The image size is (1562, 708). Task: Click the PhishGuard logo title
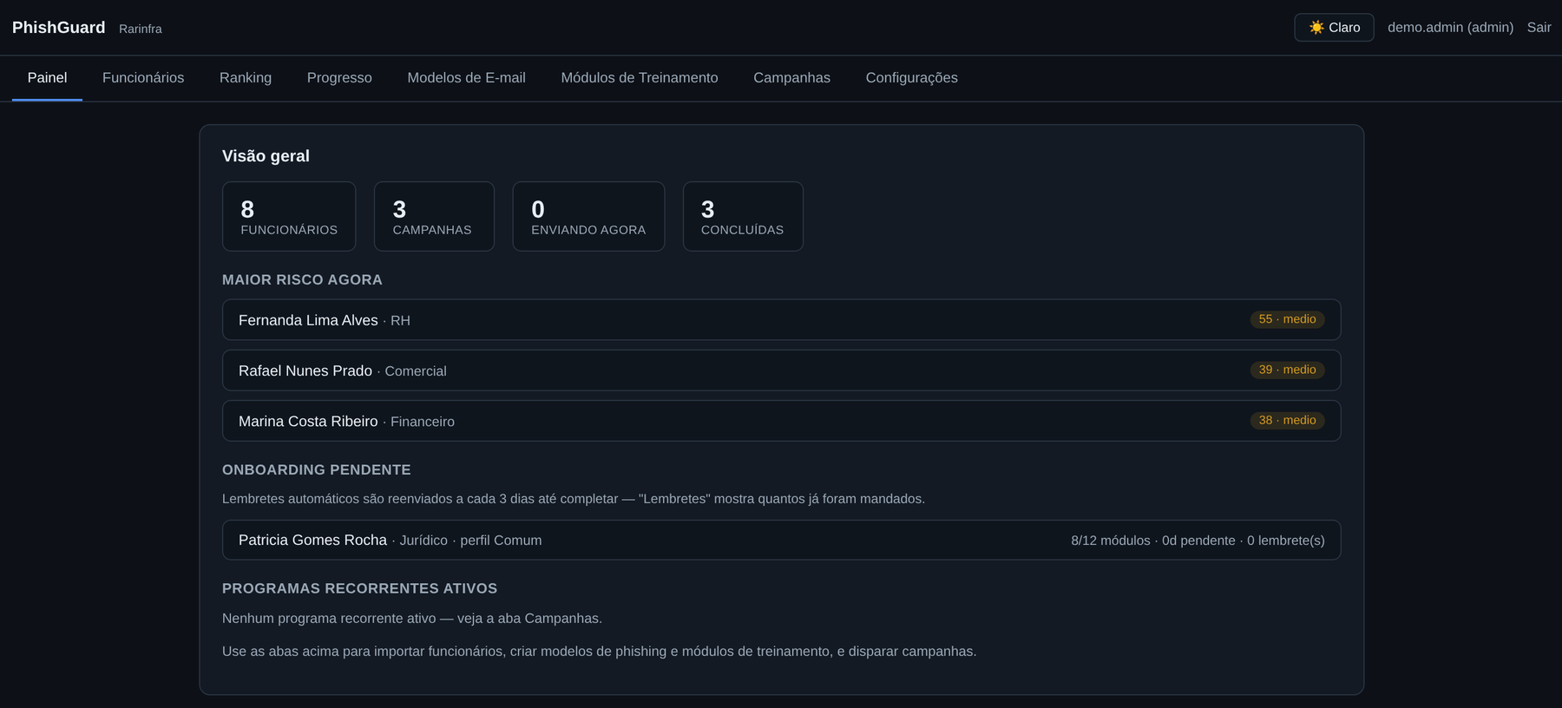click(x=59, y=28)
